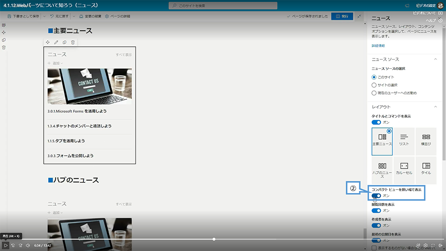446x251 pixels.
Task: Click the CONTACT US laptop thumbnail in 主要ニュース
Action: tap(90, 86)
